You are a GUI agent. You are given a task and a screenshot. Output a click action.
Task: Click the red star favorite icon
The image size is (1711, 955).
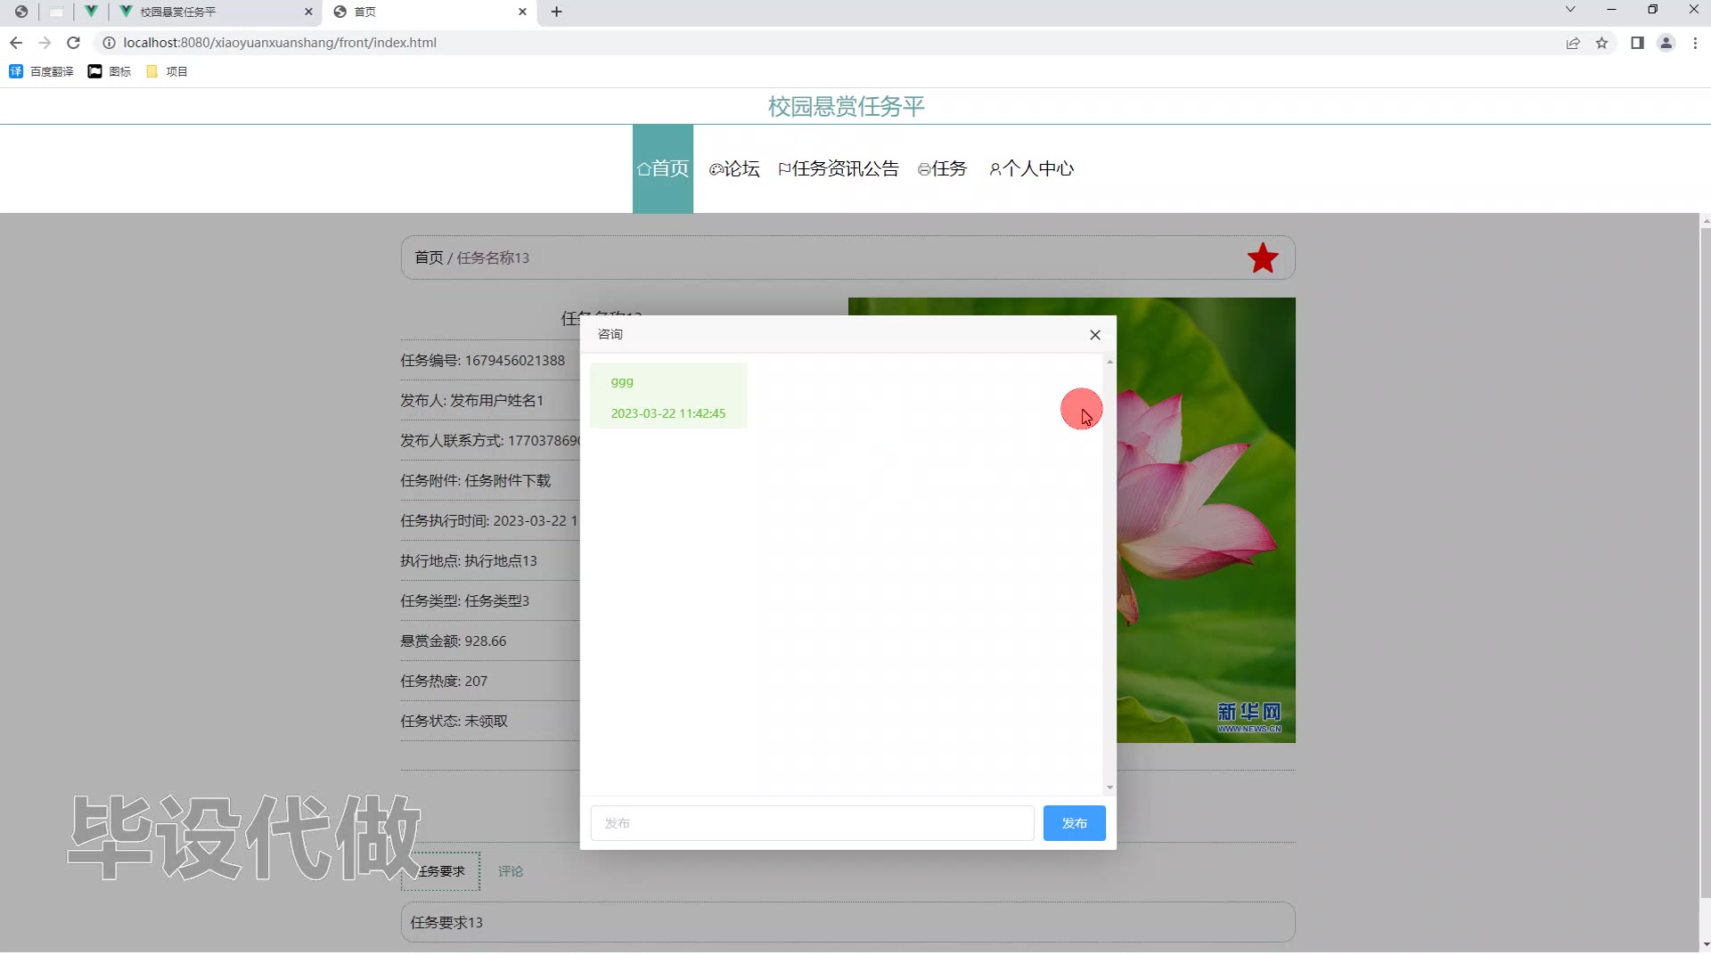1262,258
